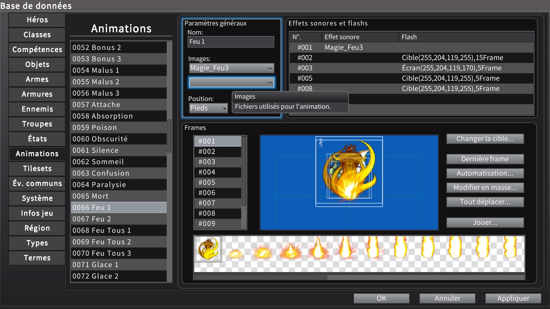The image size is (550, 309).
Task: Select the Armes tab
Action: [x=37, y=79]
